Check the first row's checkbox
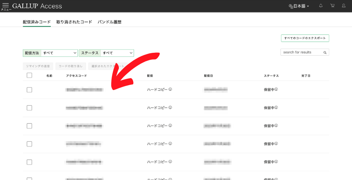 click(30, 90)
